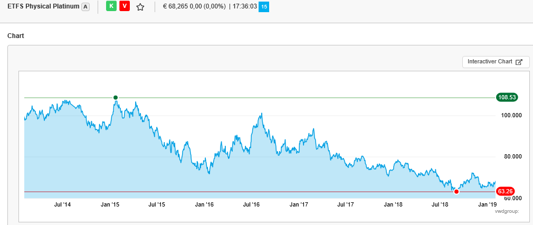Click the € 68,265 price quote
Screen dimensions: 533x225
click(x=178, y=7)
